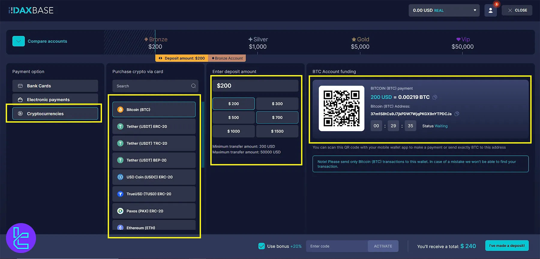Screen dimensions: 540x259
Task: Select the $ 700 preset amount
Action: click(x=277, y=118)
